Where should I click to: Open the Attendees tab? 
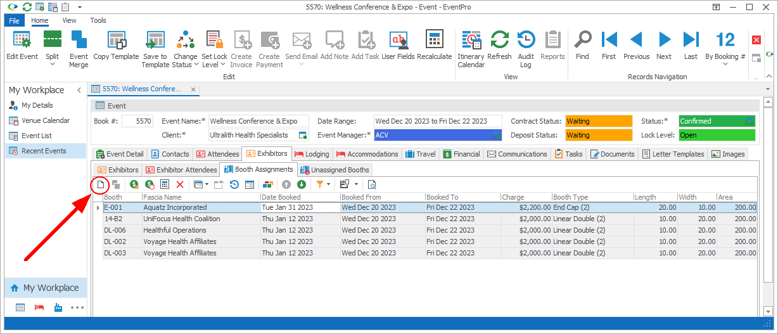point(217,154)
